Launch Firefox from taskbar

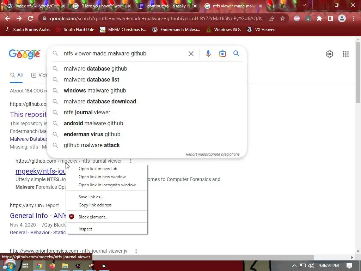click(52, 266)
